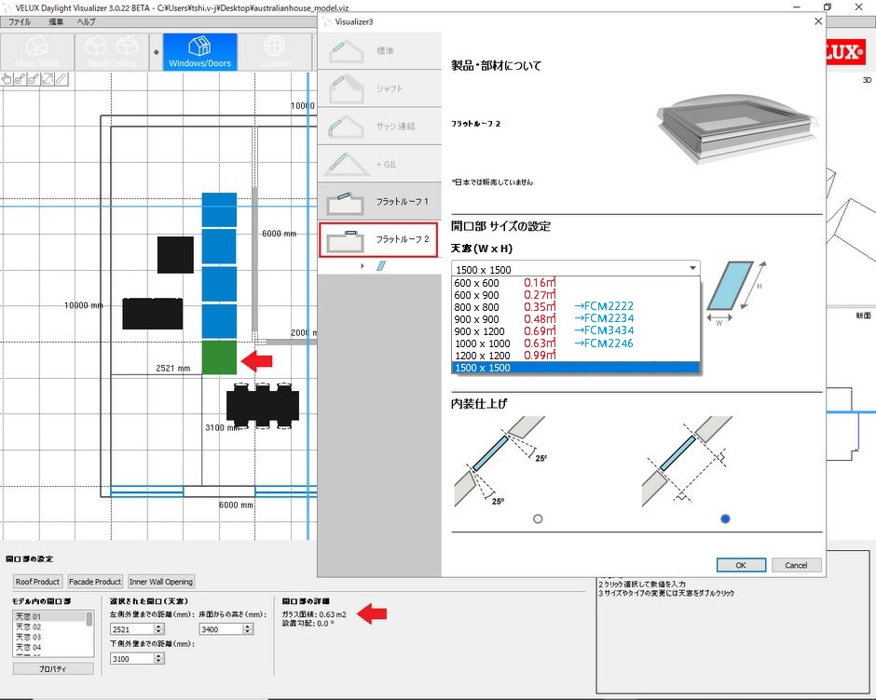The width and height of the screenshot is (876, 700).
Task: Go to the Location step
Action: click(274, 52)
